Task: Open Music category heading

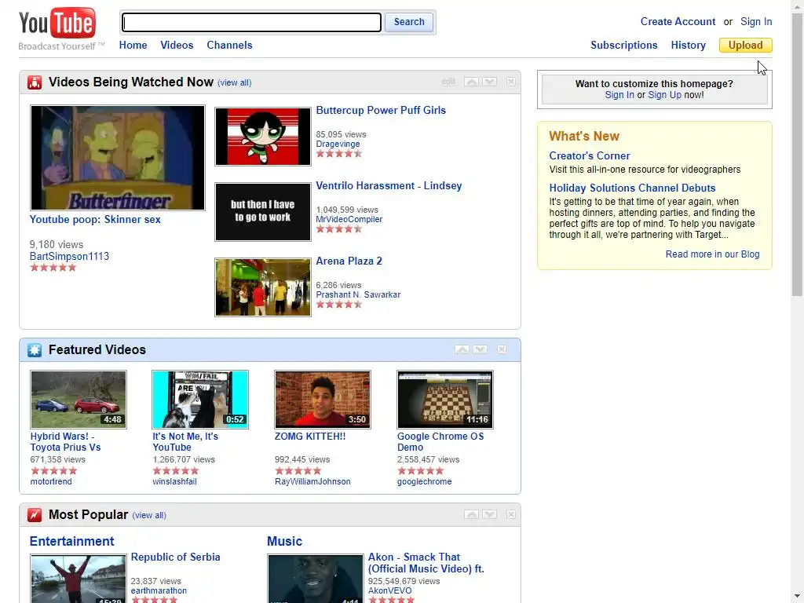Action: pyautogui.click(x=284, y=542)
